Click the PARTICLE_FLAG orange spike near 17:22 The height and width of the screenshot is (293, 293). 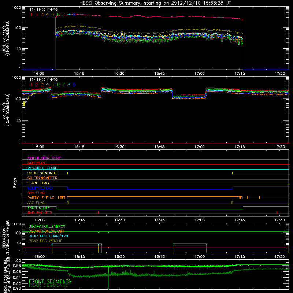(x=259, y=198)
